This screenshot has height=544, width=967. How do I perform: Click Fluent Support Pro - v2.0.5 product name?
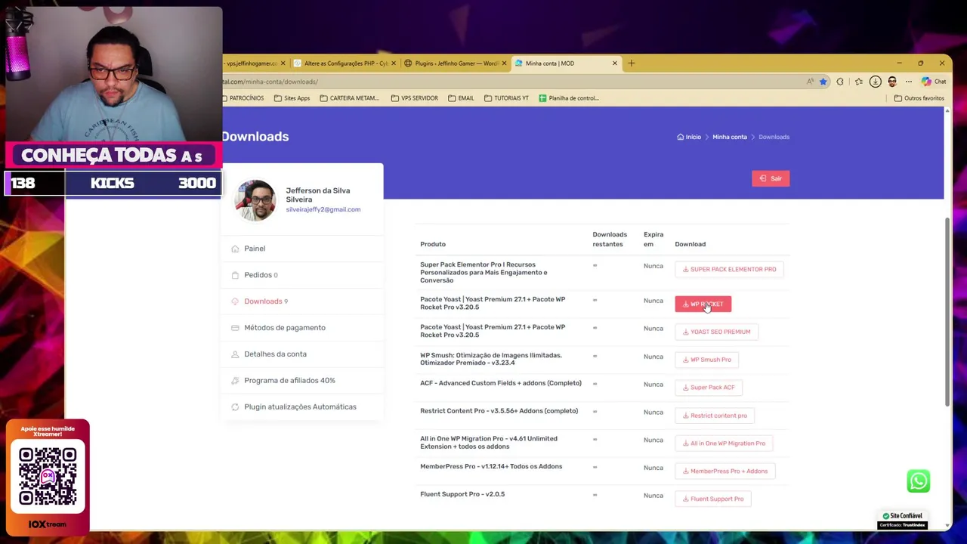(x=462, y=494)
